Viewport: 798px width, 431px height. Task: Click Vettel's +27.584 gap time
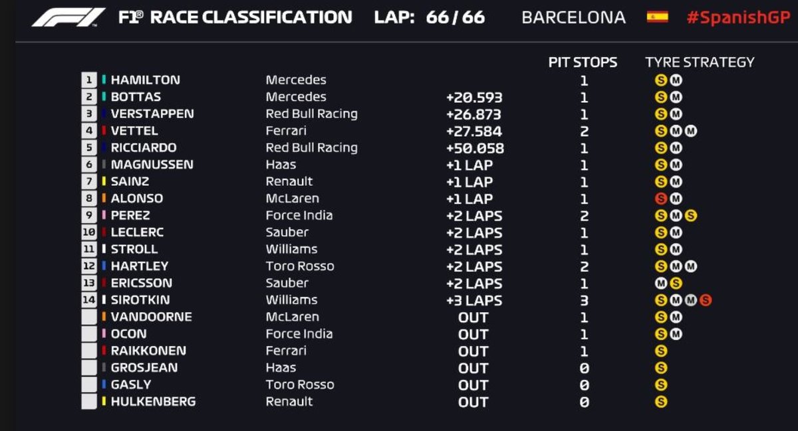[474, 131]
